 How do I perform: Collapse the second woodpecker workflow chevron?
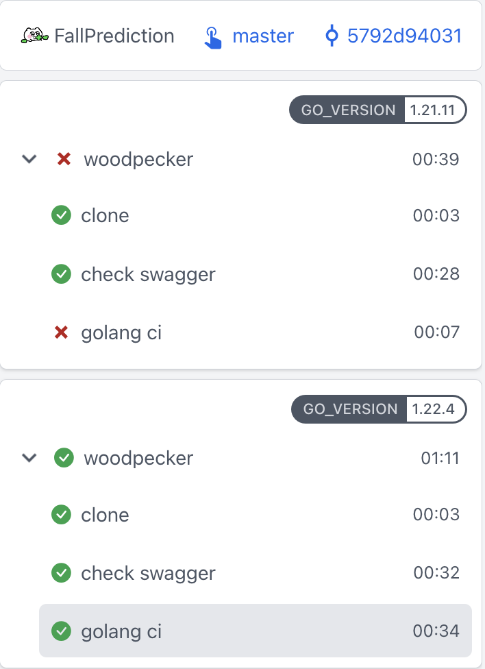(x=29, y=457)
